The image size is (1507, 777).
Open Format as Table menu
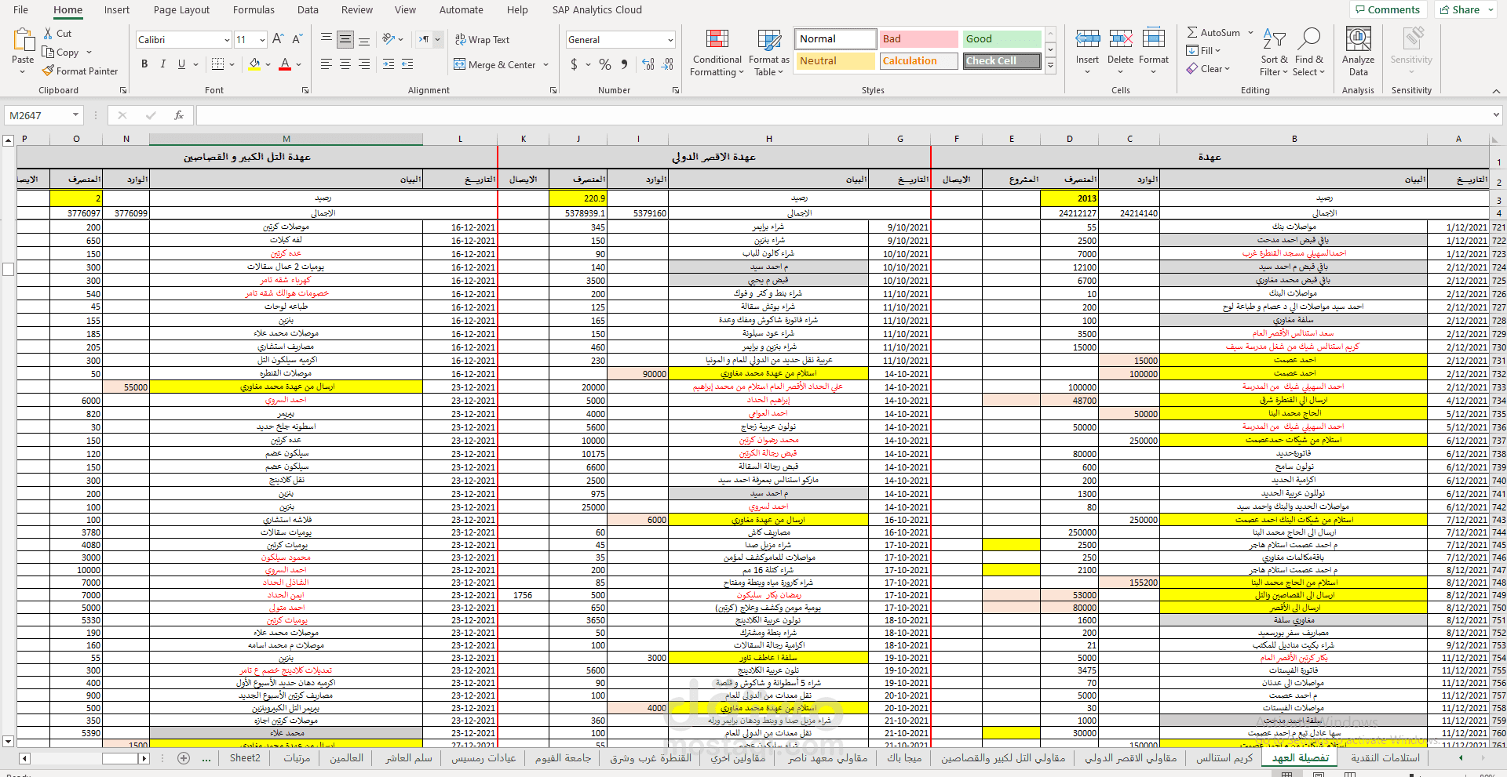768,53
